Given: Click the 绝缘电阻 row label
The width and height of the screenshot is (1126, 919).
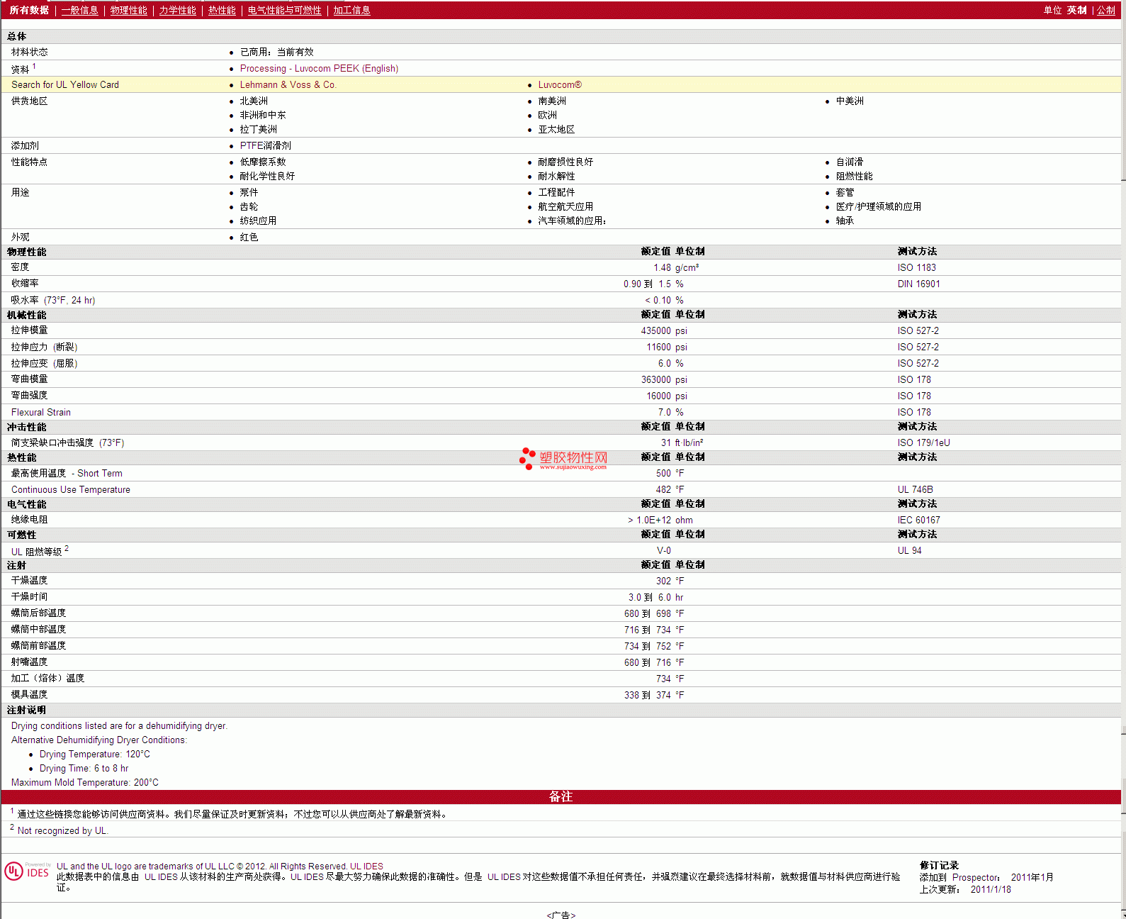Looking at the screenshot, I should point(29,519).
